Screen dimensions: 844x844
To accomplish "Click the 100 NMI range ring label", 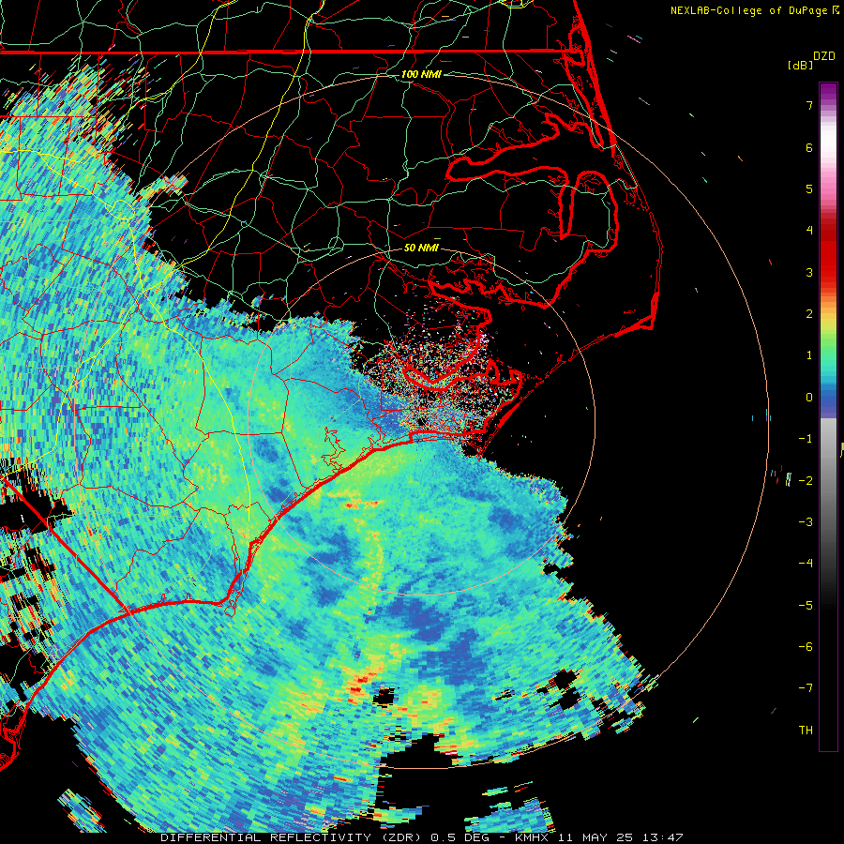I will pyautogui.click(x=421, y=74).
